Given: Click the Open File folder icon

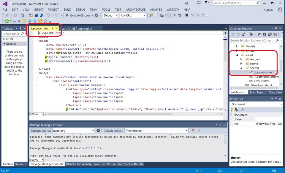Looking at the screenshot, I should tap(31, 15).
